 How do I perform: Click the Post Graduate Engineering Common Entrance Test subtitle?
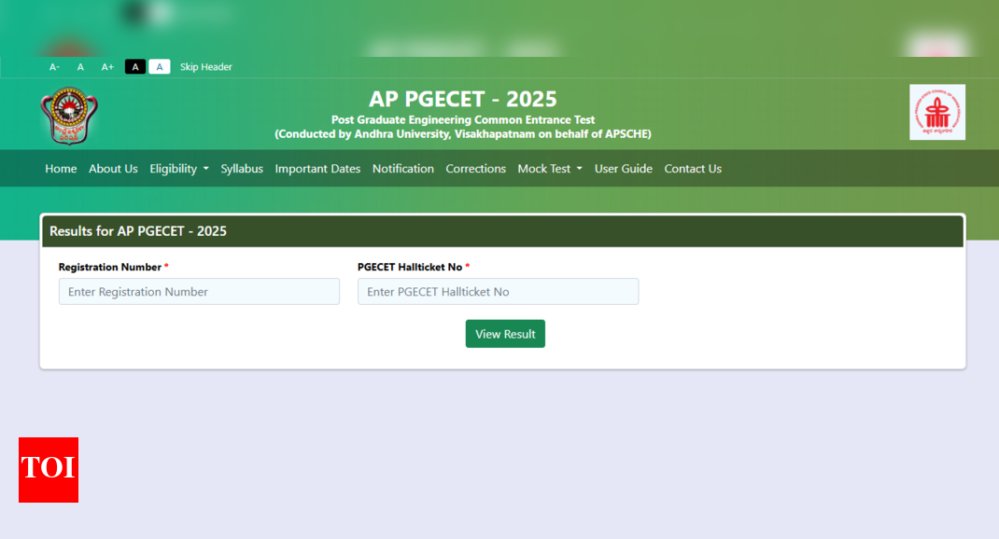[x=463, y=119]
